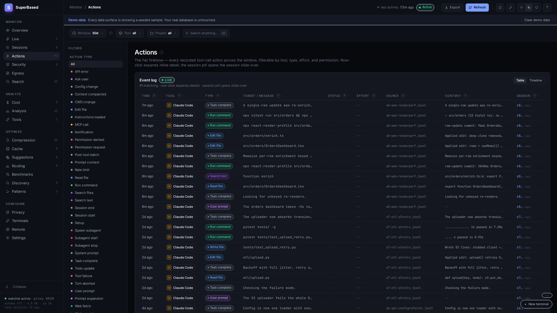557x313 pixels.
Task: Click the Settings gear icon in sidebar
Action: tap(8, 238)
